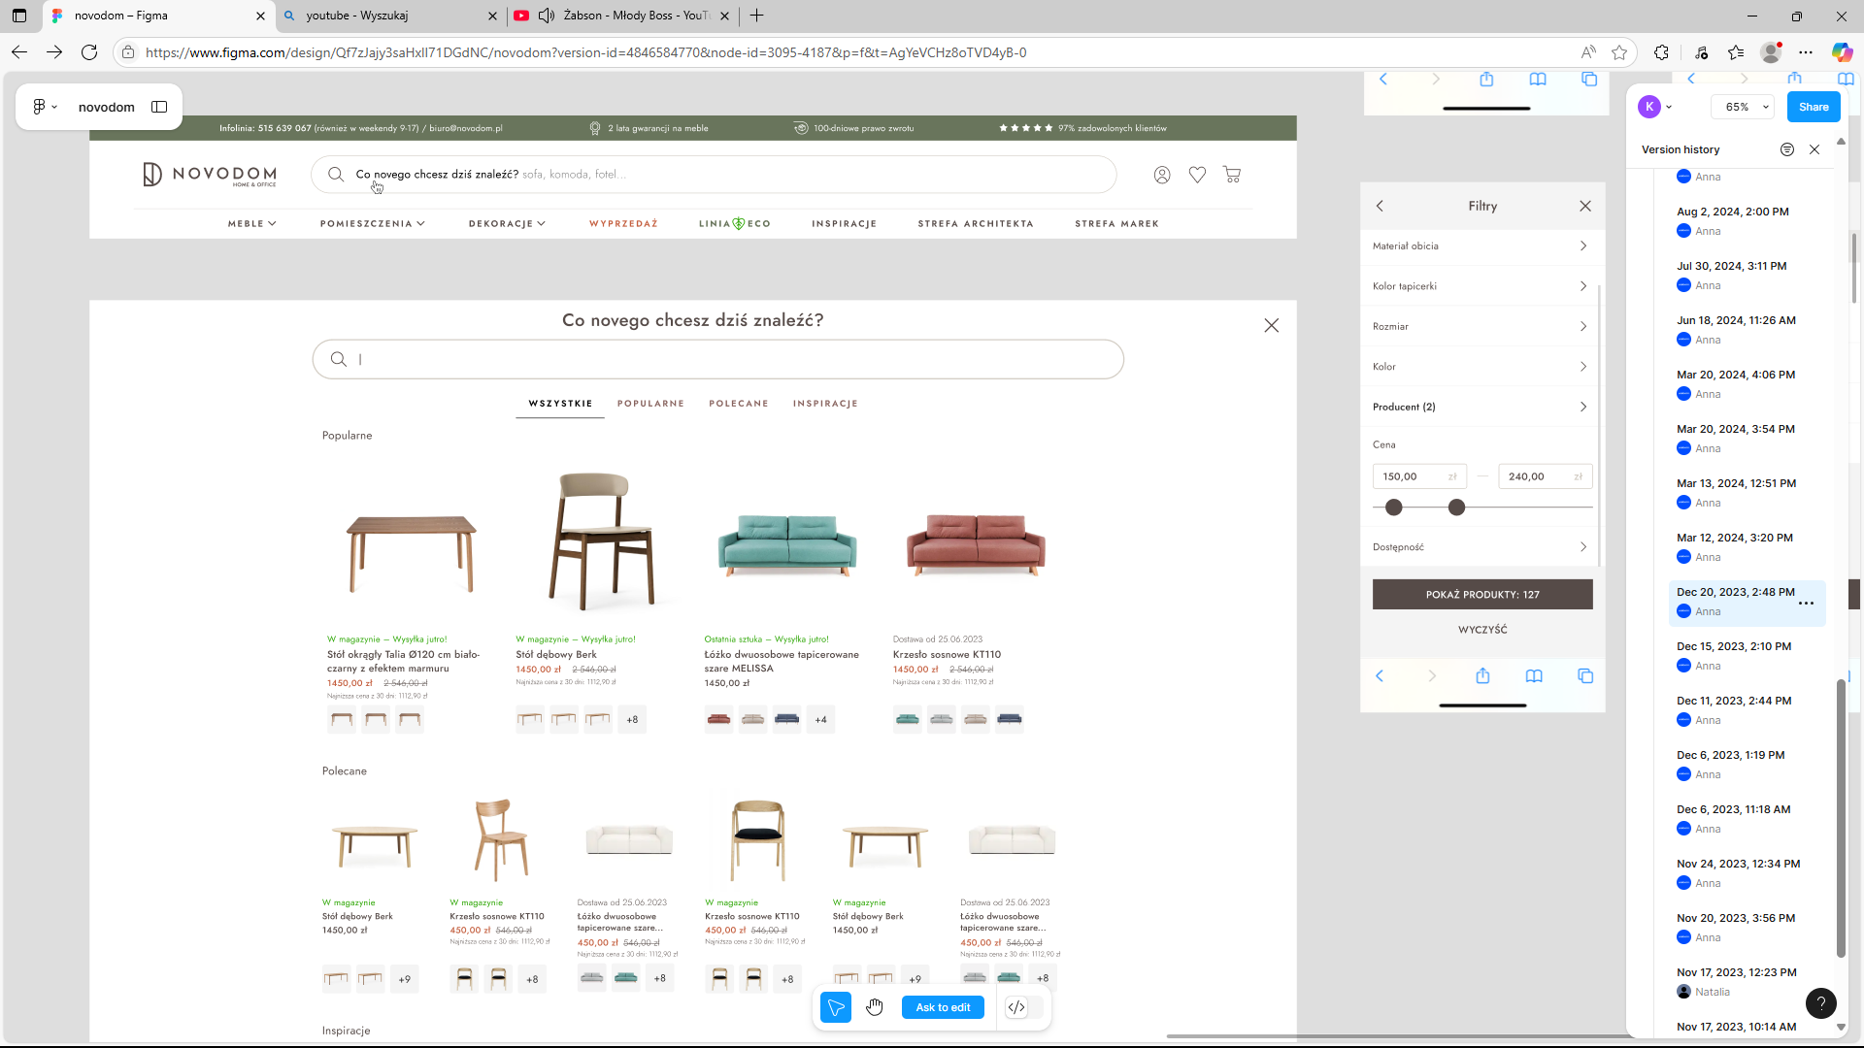Close the Version history panel

1814,149
